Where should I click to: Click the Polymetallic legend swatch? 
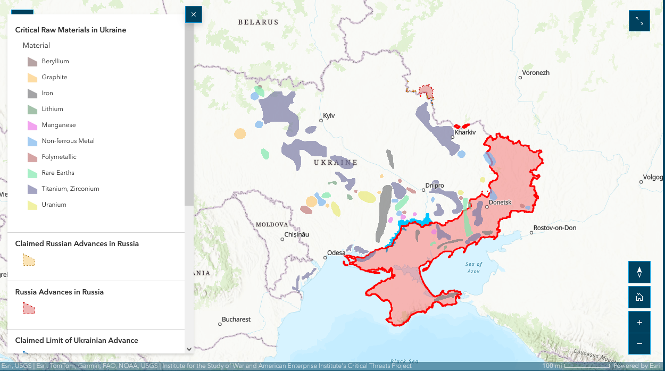coord(32,157)
